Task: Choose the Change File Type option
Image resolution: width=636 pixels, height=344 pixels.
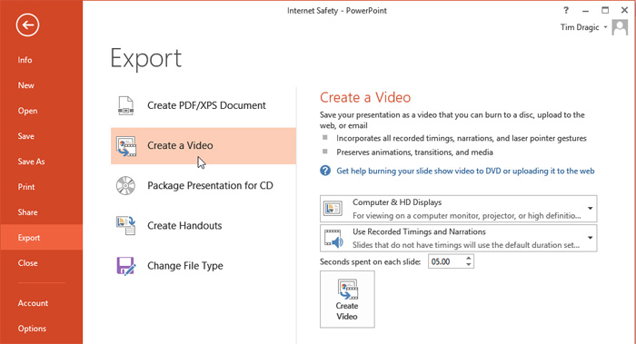Action: 204,266
